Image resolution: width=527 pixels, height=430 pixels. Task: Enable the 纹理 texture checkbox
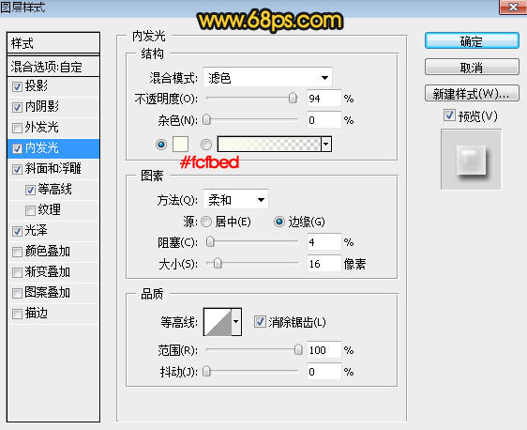click(x=30, y=210)
